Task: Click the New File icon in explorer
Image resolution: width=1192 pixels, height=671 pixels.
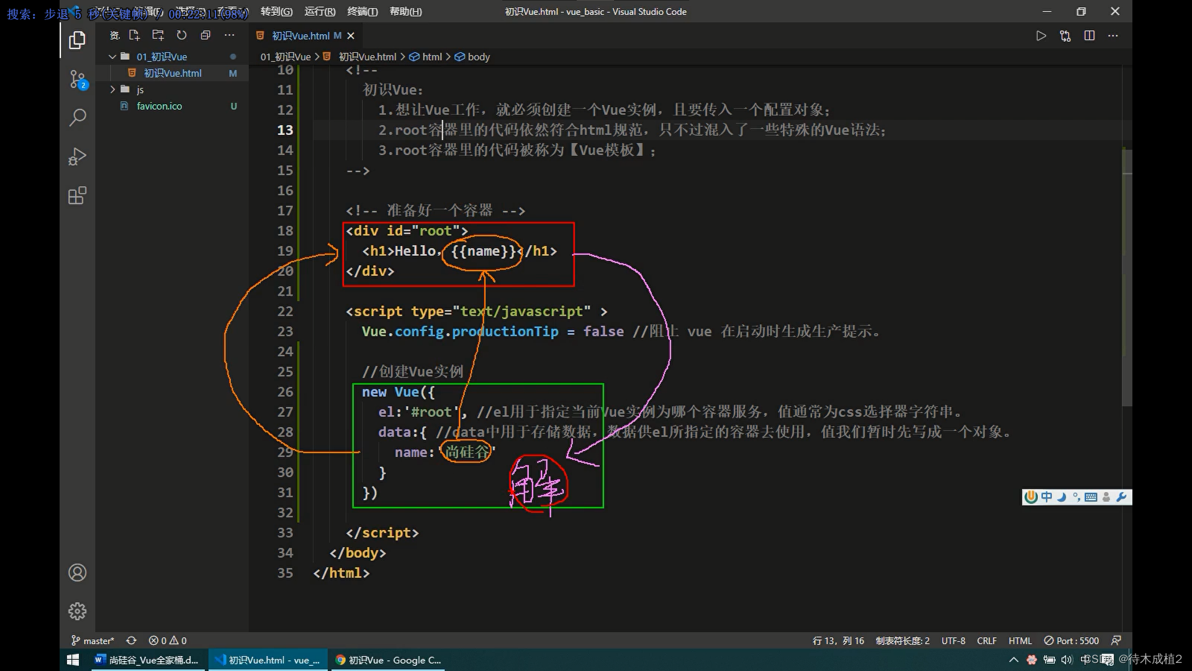Action: [134, 35]
